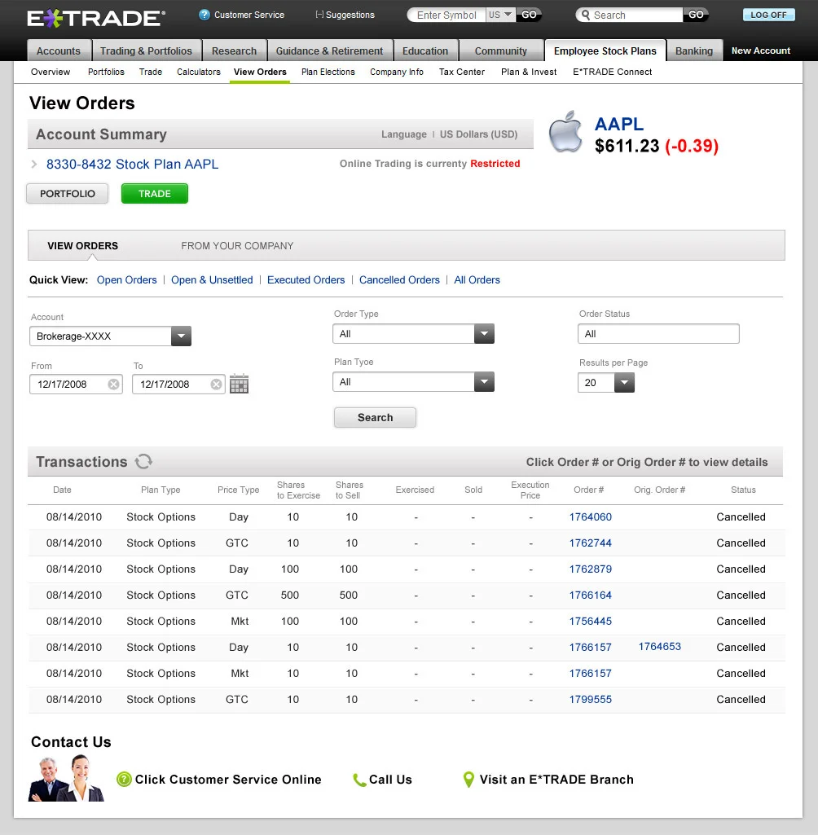
Task: Open the Banking tab
Action: click(694, 51)
